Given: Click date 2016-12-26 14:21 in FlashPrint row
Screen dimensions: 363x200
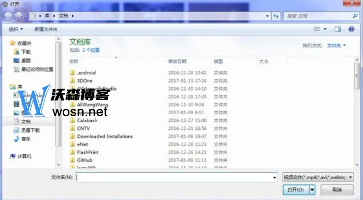Looking at the screenshot, I should (187, 152).
